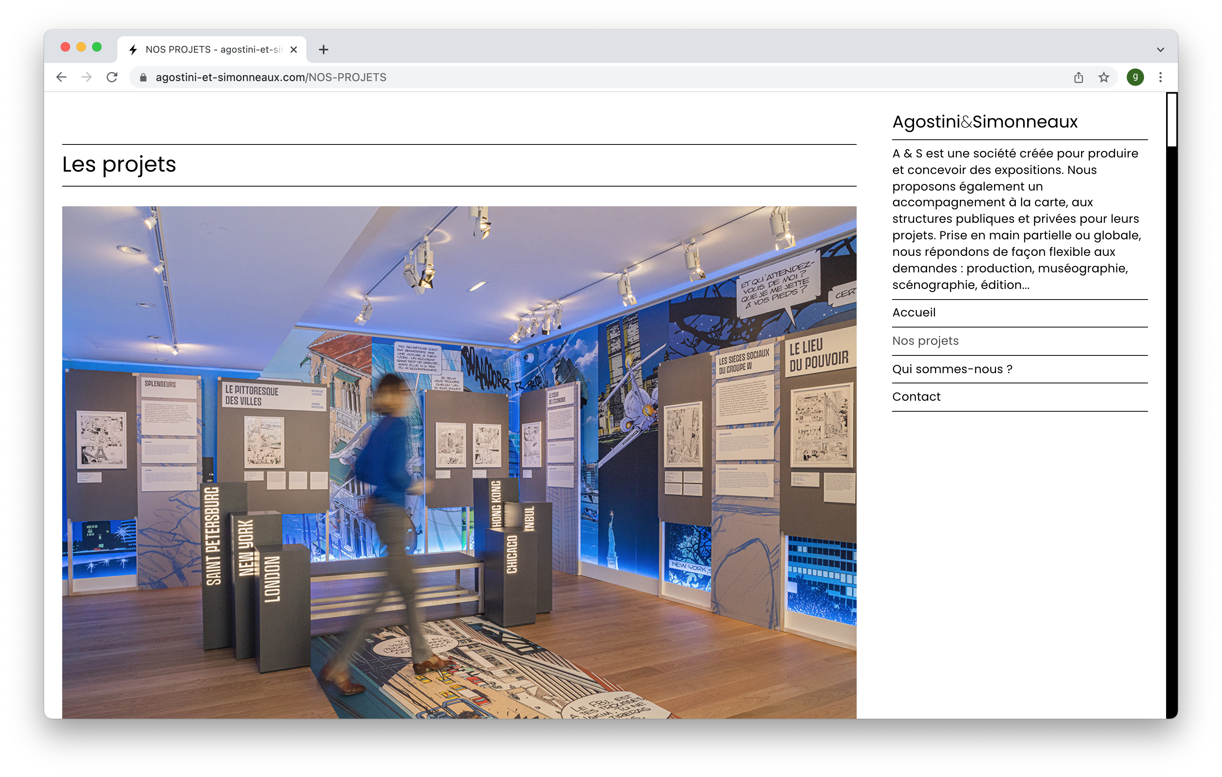Click the browser back arrow
This screenshot has width=1222, height=777.
tap(61, 77)
